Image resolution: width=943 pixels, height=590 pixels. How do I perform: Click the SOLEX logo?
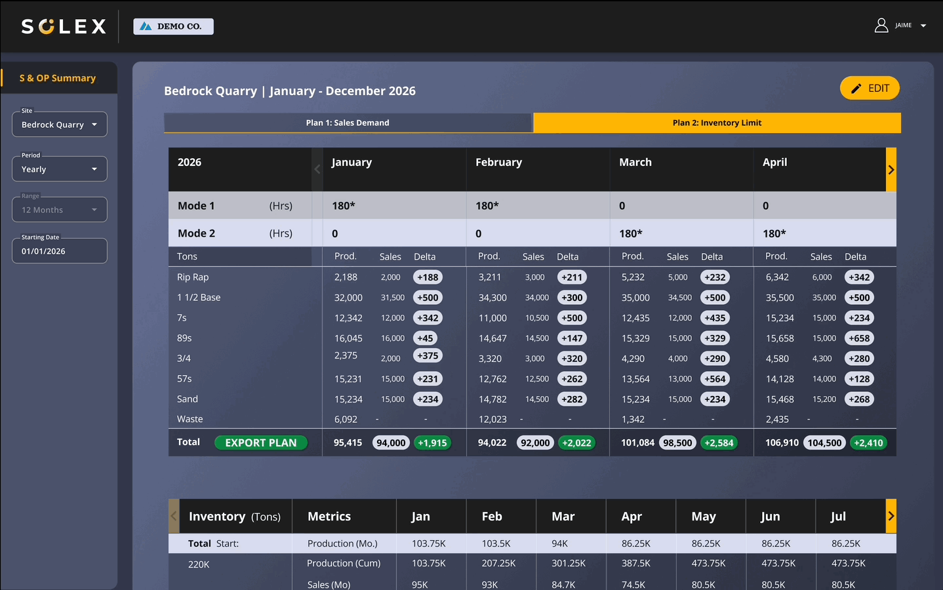[x=64, y=26]
